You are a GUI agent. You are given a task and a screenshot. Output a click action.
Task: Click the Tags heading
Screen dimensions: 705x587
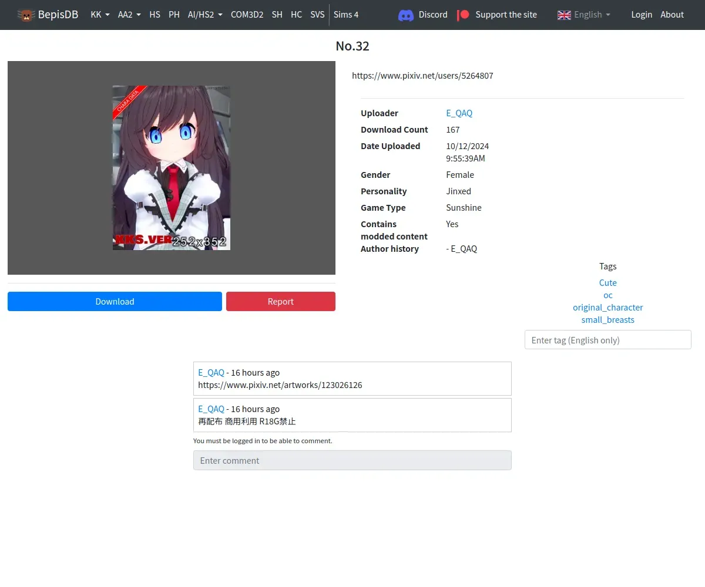(608, 266)
